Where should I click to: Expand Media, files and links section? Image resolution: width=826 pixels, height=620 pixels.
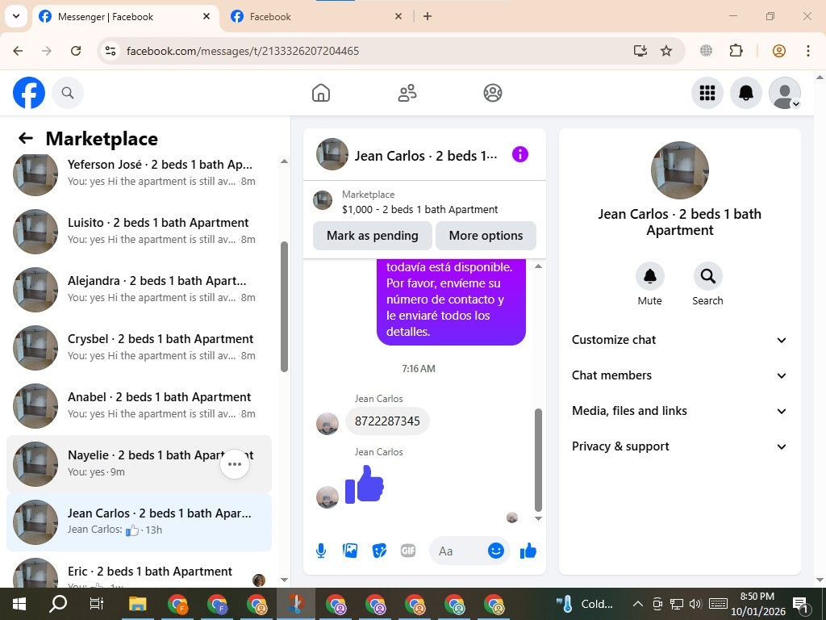[679, 411]
